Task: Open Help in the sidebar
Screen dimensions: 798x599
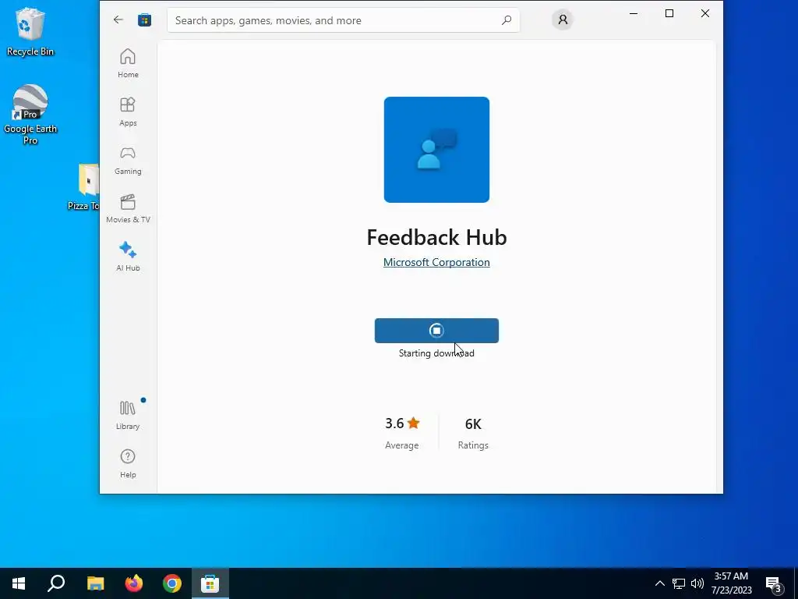Action: (x=128, y=463)
